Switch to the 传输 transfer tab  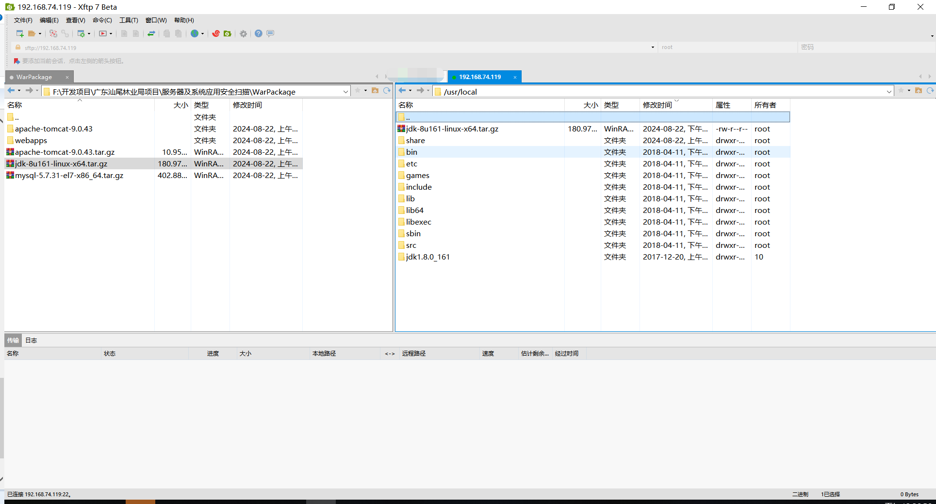click(13, 341)
